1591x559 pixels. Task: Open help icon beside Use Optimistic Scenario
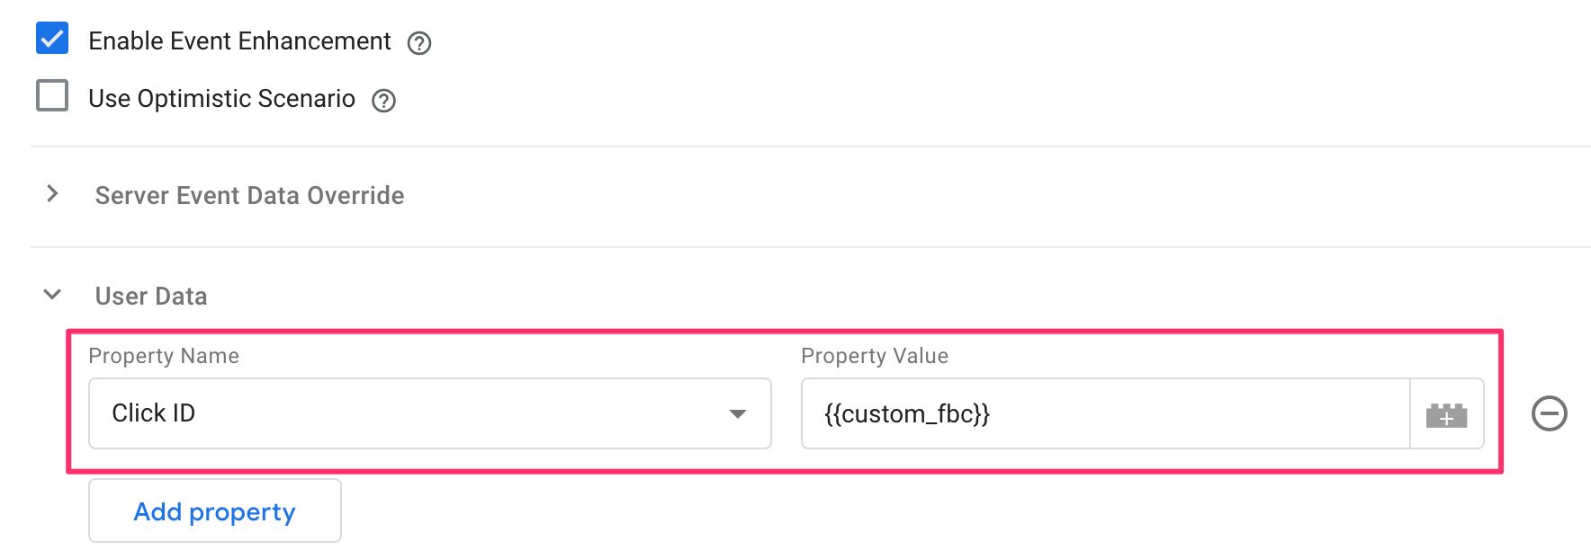click(384, 101)
